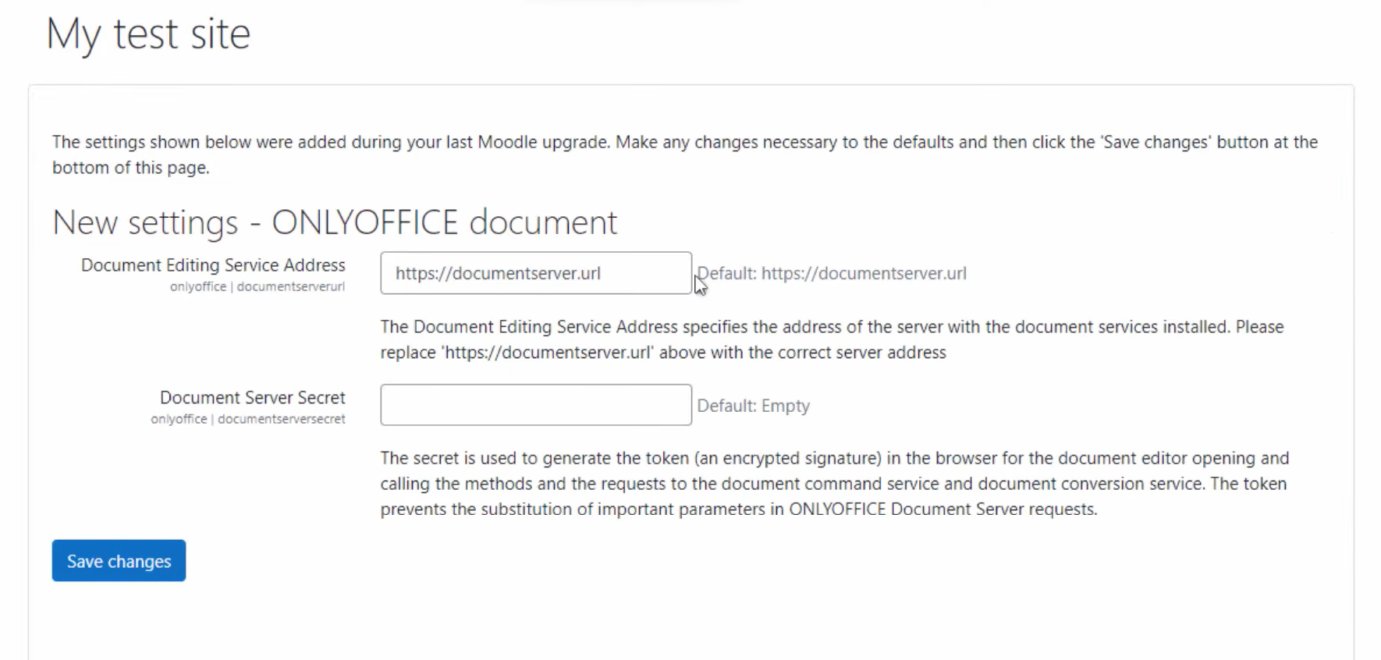Image resolution: width=1381 pixels, height=660 pixels.
Task: Click the secret token description paragraph
Action: pyautogui.click(x=833, y=484)
